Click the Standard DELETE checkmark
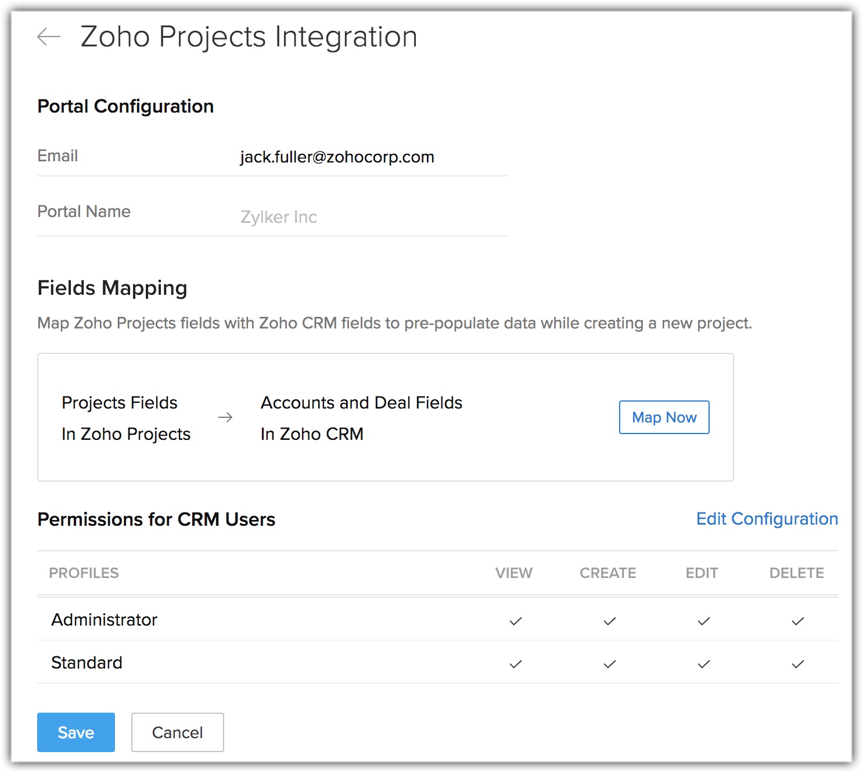863x773 pixels. (x=798, y=664)
